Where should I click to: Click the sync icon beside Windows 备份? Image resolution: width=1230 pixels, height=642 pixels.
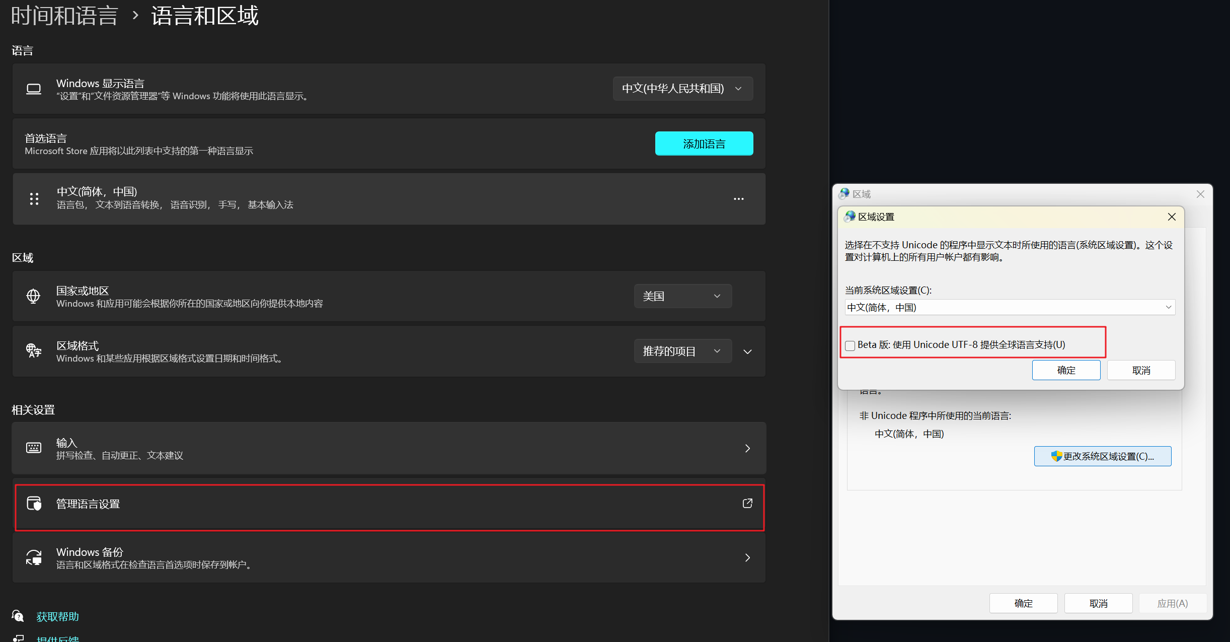tap(34, 557)
